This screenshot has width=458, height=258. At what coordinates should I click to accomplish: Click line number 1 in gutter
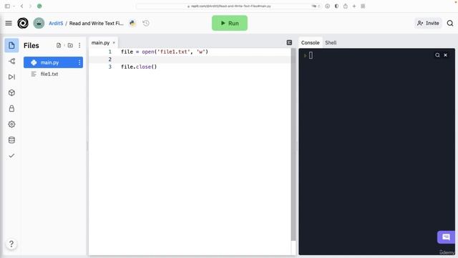point(110,52)
